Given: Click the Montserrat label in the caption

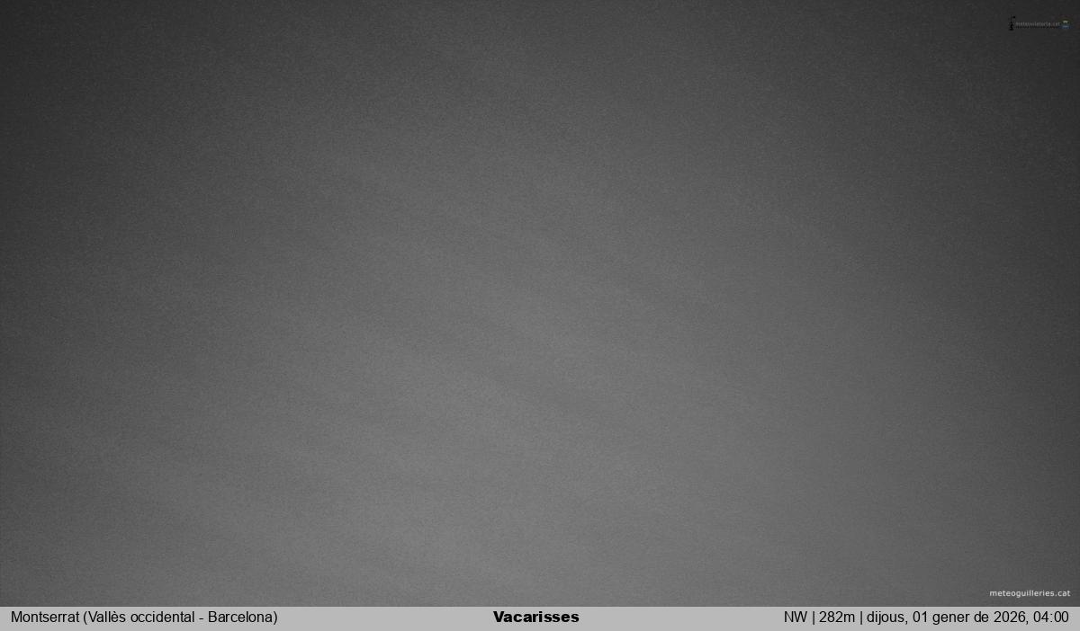Looking at the screenshot, I should (45, 618).
